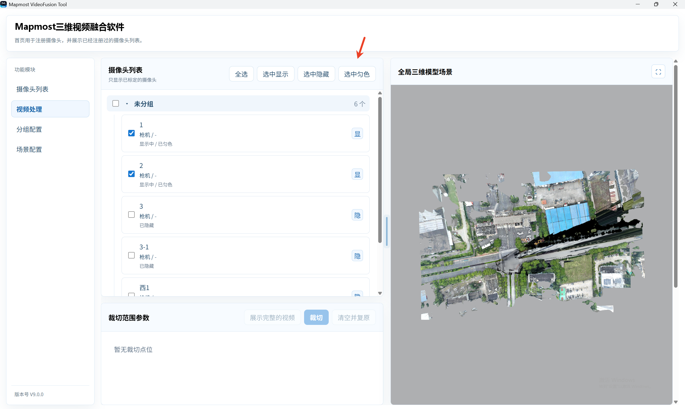Click the 3D model scene viewport
685x409 pixels.
click(531, 245)
